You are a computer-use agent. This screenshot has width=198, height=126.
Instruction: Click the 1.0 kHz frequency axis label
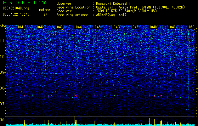[3, 57]
